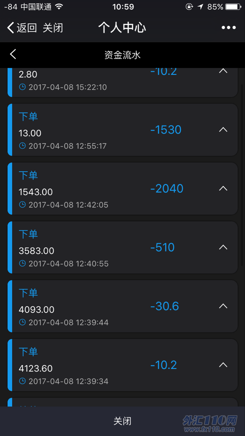The width and height of the screenshot is (245, 436).
Task: Collapse the bottom -10.2 entry at 12:39:34
Action: 223,365
